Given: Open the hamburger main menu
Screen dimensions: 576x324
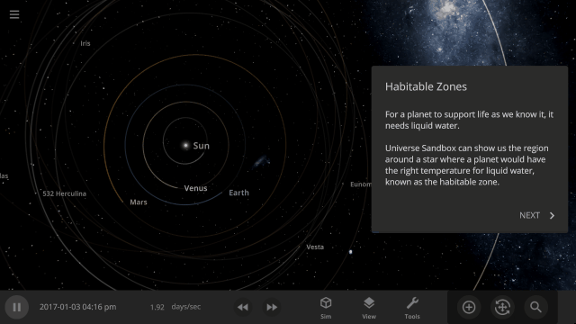Looking at the screenshot, I should point(14,14).
